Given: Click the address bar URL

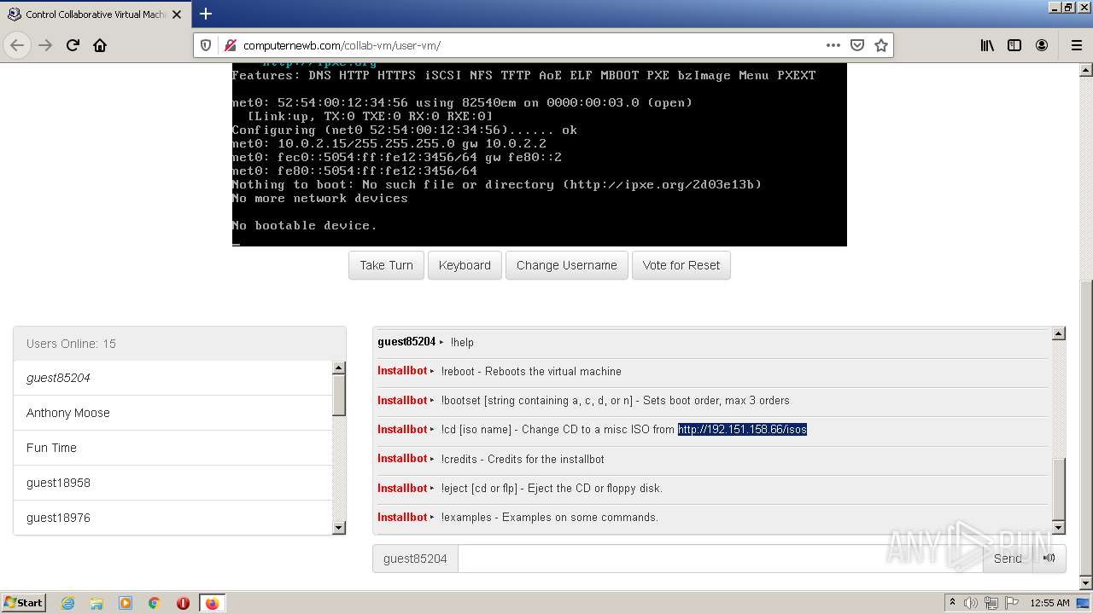Looking at the screenshot, I should [342, 45].
